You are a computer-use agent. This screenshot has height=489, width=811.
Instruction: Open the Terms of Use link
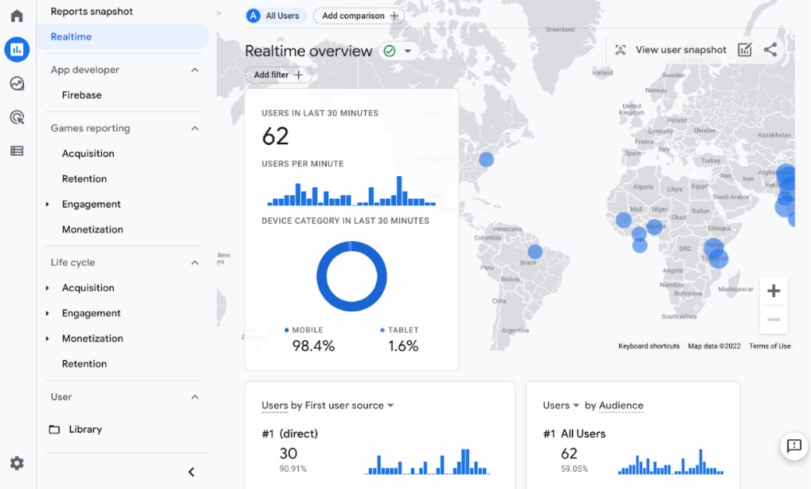[x=770, y=345]
